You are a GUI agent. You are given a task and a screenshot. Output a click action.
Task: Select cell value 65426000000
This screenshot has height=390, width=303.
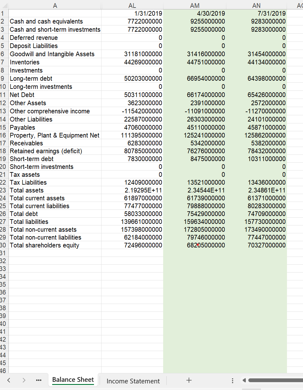[256, 95]
